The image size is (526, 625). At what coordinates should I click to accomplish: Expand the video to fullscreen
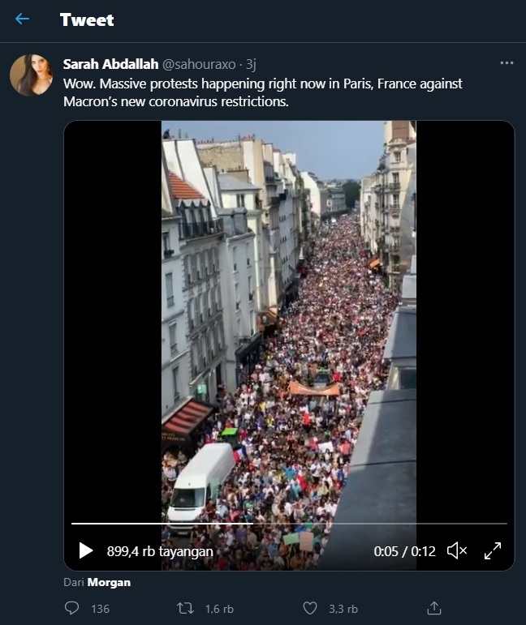click(x=493, y=550)
